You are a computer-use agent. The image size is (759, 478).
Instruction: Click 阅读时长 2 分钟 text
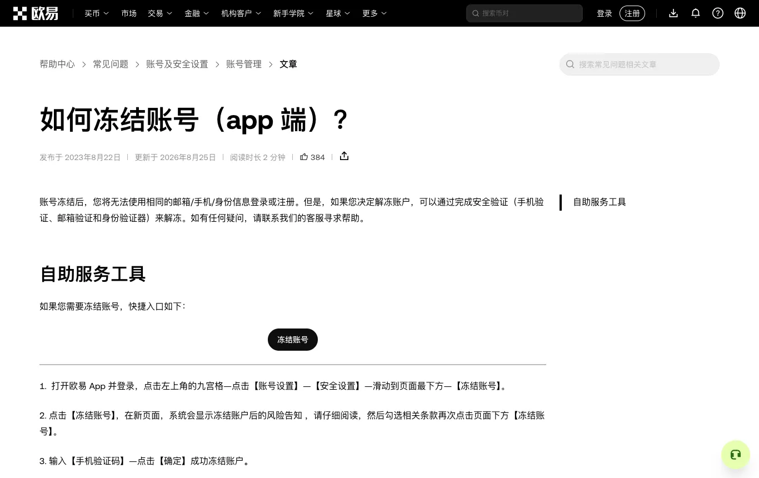[x=258, y=157]
